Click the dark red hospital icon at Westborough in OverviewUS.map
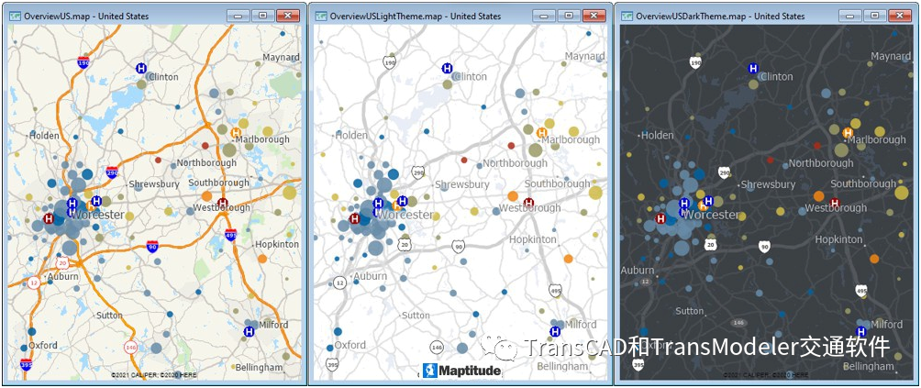Screen dimensions: 921x388 pos(223,203)
